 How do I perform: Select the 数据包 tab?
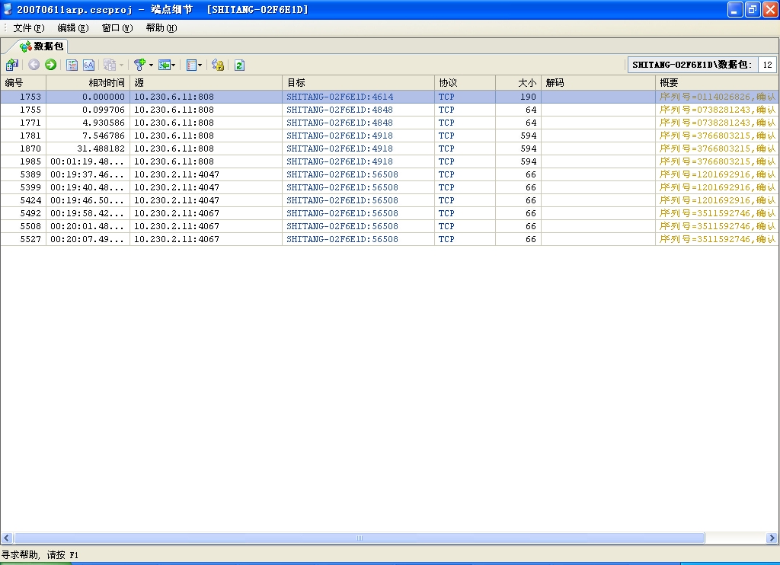click(x=43, y=46)
